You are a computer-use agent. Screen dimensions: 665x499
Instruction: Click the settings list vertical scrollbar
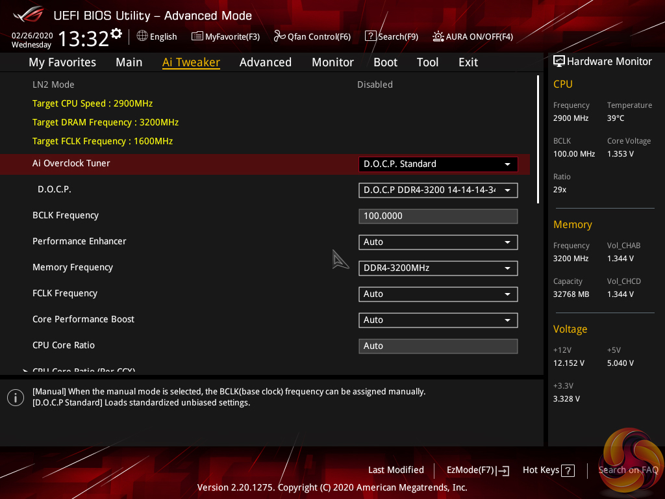click(538, 139)
